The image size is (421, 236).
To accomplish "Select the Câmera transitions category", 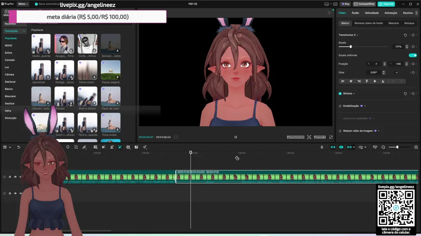I will tap(9, 74).
